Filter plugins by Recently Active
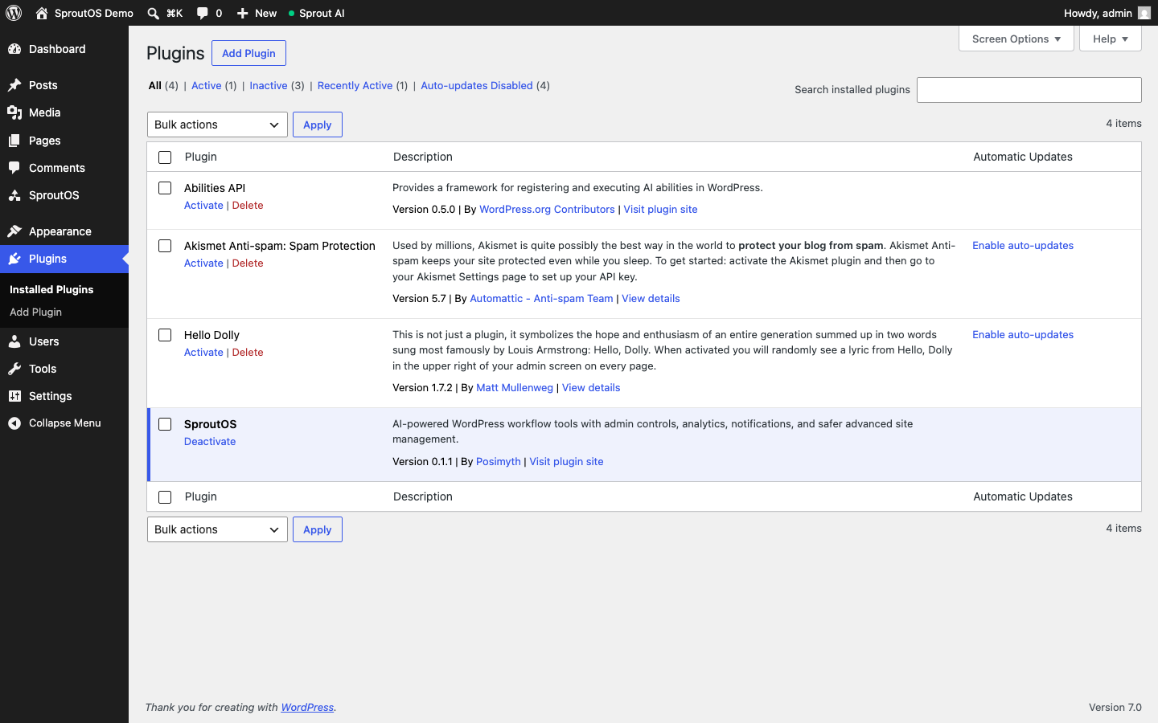Image resolution: width=1158 pixels, height=723 pixels. click(x=355, y=85)
